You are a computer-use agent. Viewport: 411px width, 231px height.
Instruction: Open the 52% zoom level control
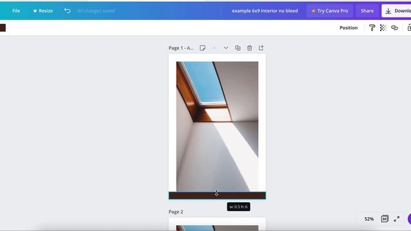pos(369,219)
